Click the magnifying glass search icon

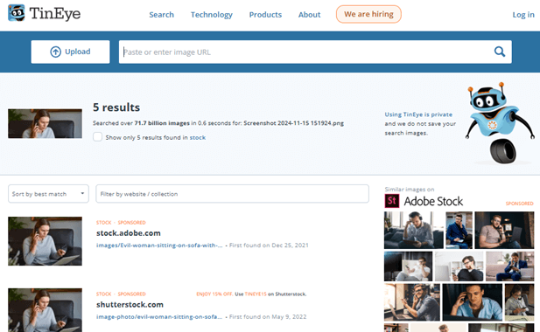500,52
